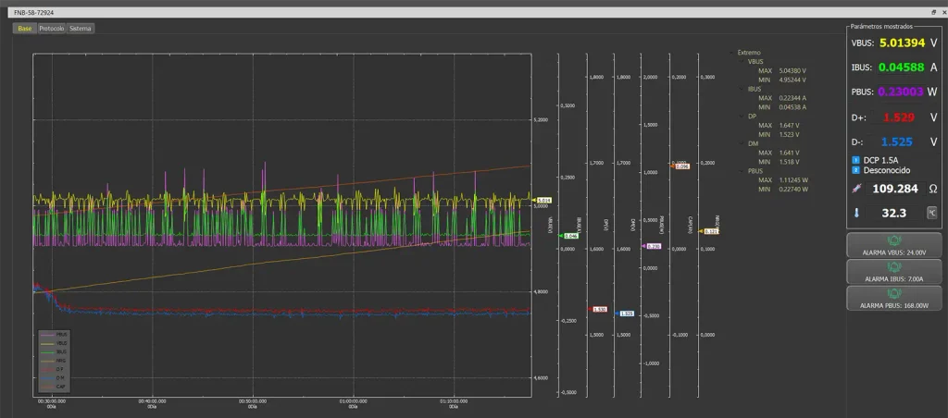The width and height of the screenshot is (948, 418).
Task: Click the purple 0.230 PBUS axis marker
Action: (x=653, y=246)
